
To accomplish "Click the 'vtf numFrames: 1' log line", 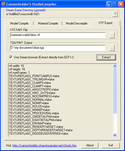I will point(19,73).
